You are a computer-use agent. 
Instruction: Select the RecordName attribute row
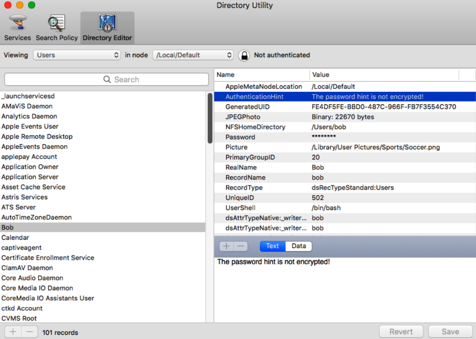pyautogui.click(x=345, y=178)
